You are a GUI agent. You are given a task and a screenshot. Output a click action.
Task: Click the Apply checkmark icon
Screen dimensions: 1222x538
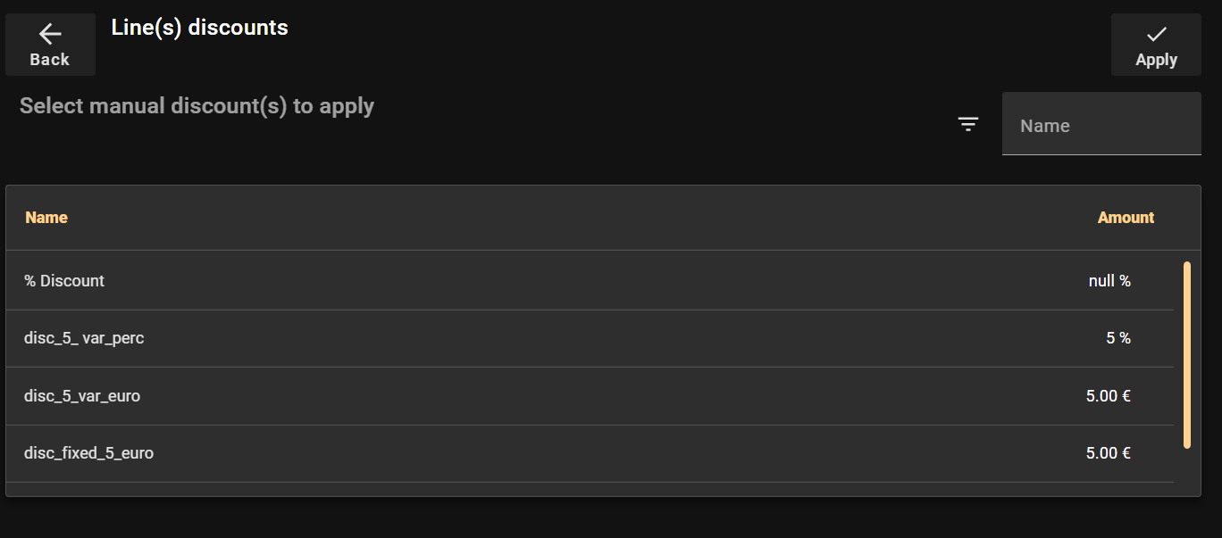[1156, 35]
